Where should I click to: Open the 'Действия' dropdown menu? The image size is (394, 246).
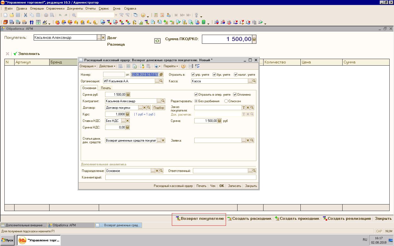107,66
